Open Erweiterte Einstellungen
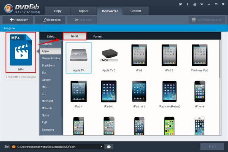The image size is (228, 152). click(x=21, y=77)
